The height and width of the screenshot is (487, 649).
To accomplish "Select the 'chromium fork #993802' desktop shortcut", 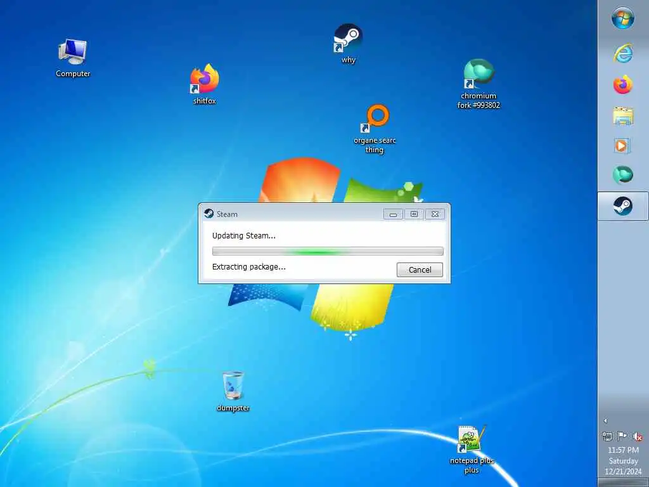I will click(479, 84).
